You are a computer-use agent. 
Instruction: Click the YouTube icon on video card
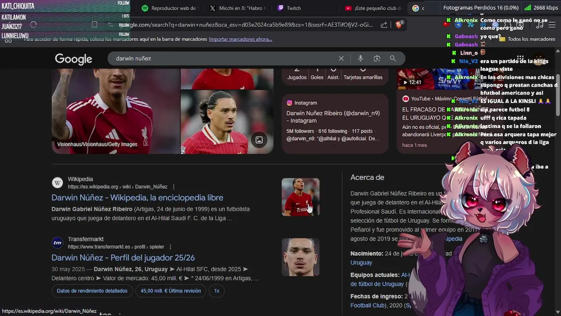click(405, 99)
